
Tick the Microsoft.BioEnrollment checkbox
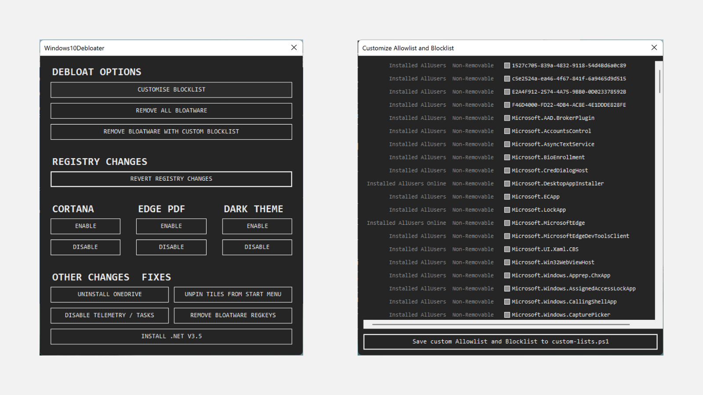507,157
